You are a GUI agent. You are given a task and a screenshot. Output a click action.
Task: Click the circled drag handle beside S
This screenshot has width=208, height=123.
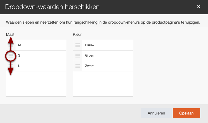(11, 56)
